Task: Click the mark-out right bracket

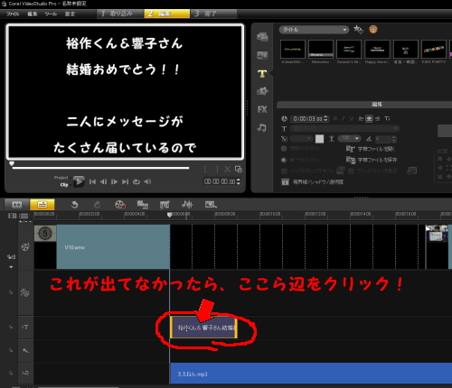Action: 217,170
